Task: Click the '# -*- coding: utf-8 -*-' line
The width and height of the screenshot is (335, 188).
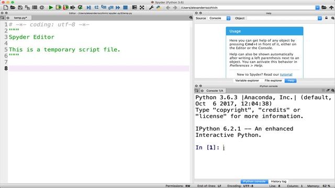Action: 49,25
